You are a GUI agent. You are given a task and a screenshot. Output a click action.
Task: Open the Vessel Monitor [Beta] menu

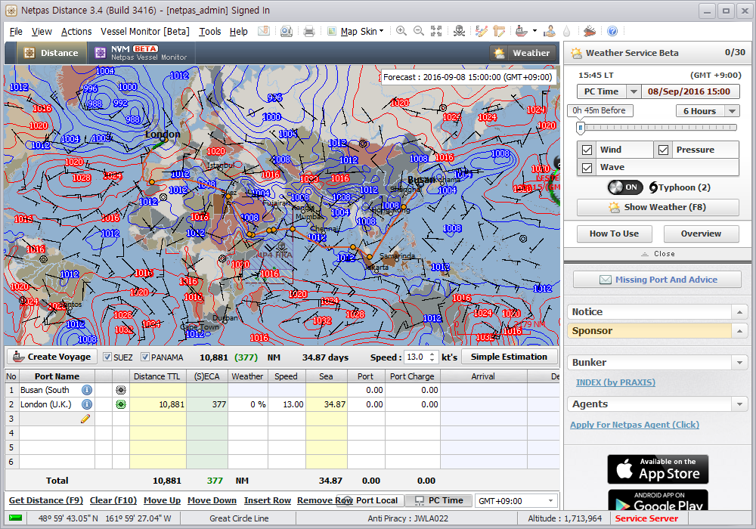tap(145, 32)
